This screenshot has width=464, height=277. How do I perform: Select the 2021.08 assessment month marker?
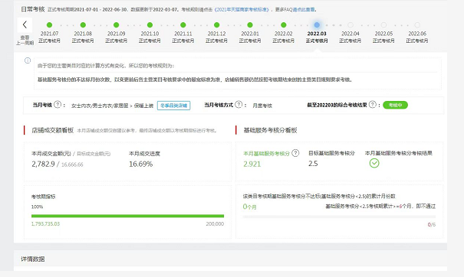click(x=83, y=25)
